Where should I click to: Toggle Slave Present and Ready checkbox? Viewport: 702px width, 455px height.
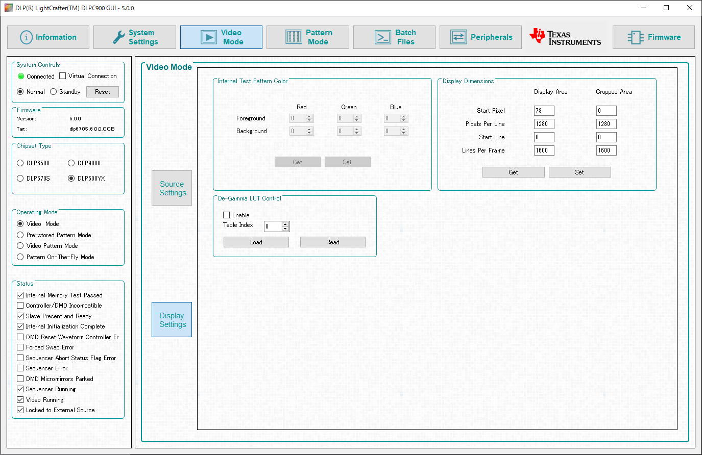pos(20,316)
